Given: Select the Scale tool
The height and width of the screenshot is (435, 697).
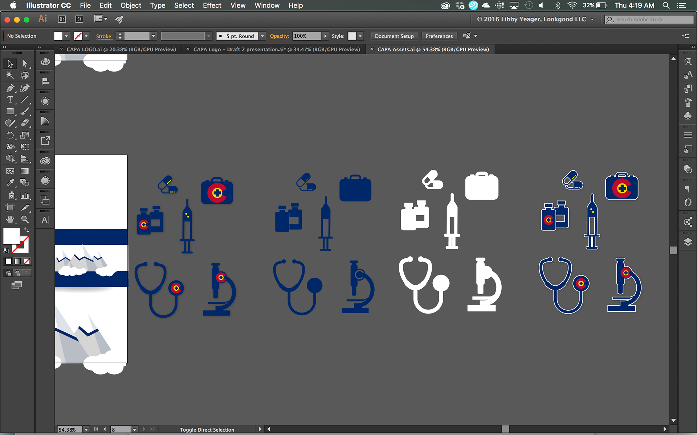Looking at the screenshot, I should pyautogui.click(x=24, y=136).
